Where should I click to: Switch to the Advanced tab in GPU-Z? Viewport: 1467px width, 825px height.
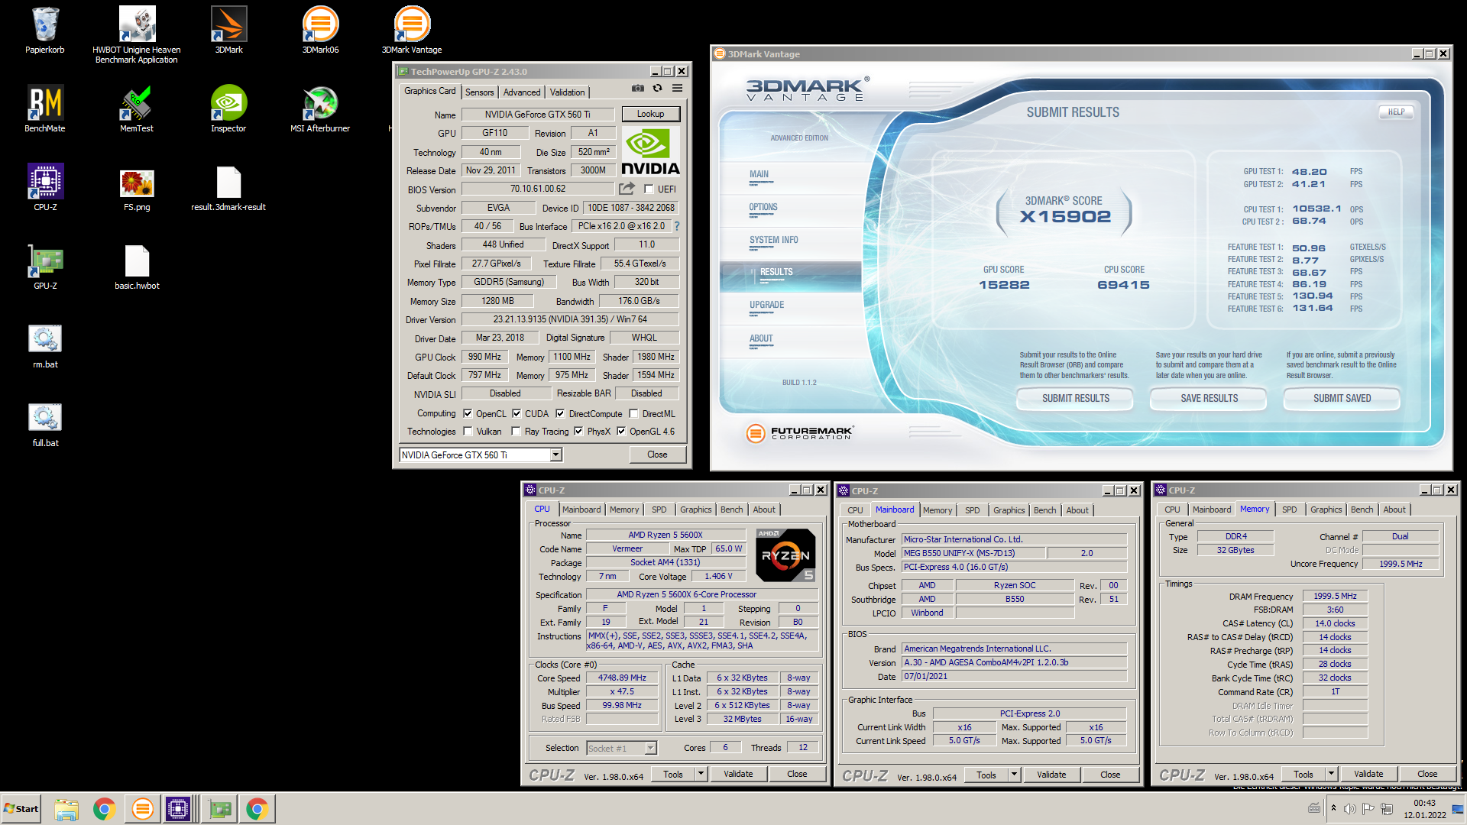(x=522, y=92)
